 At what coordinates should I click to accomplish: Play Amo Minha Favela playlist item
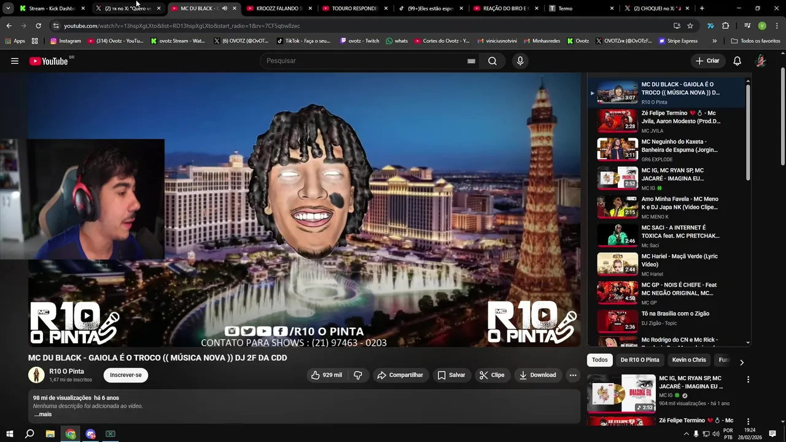pos(666,207)
